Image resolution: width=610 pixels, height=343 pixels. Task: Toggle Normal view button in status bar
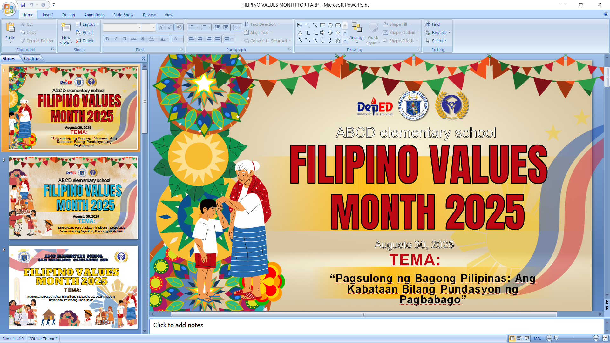pyautogui.click(x=512, y=339)
